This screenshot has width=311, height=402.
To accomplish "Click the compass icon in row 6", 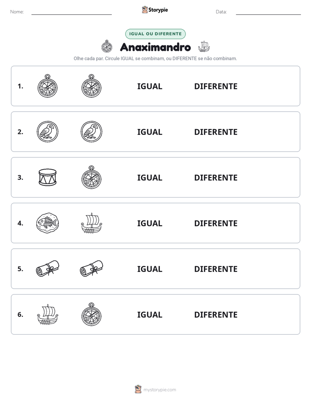I will (x=91, y=314).
